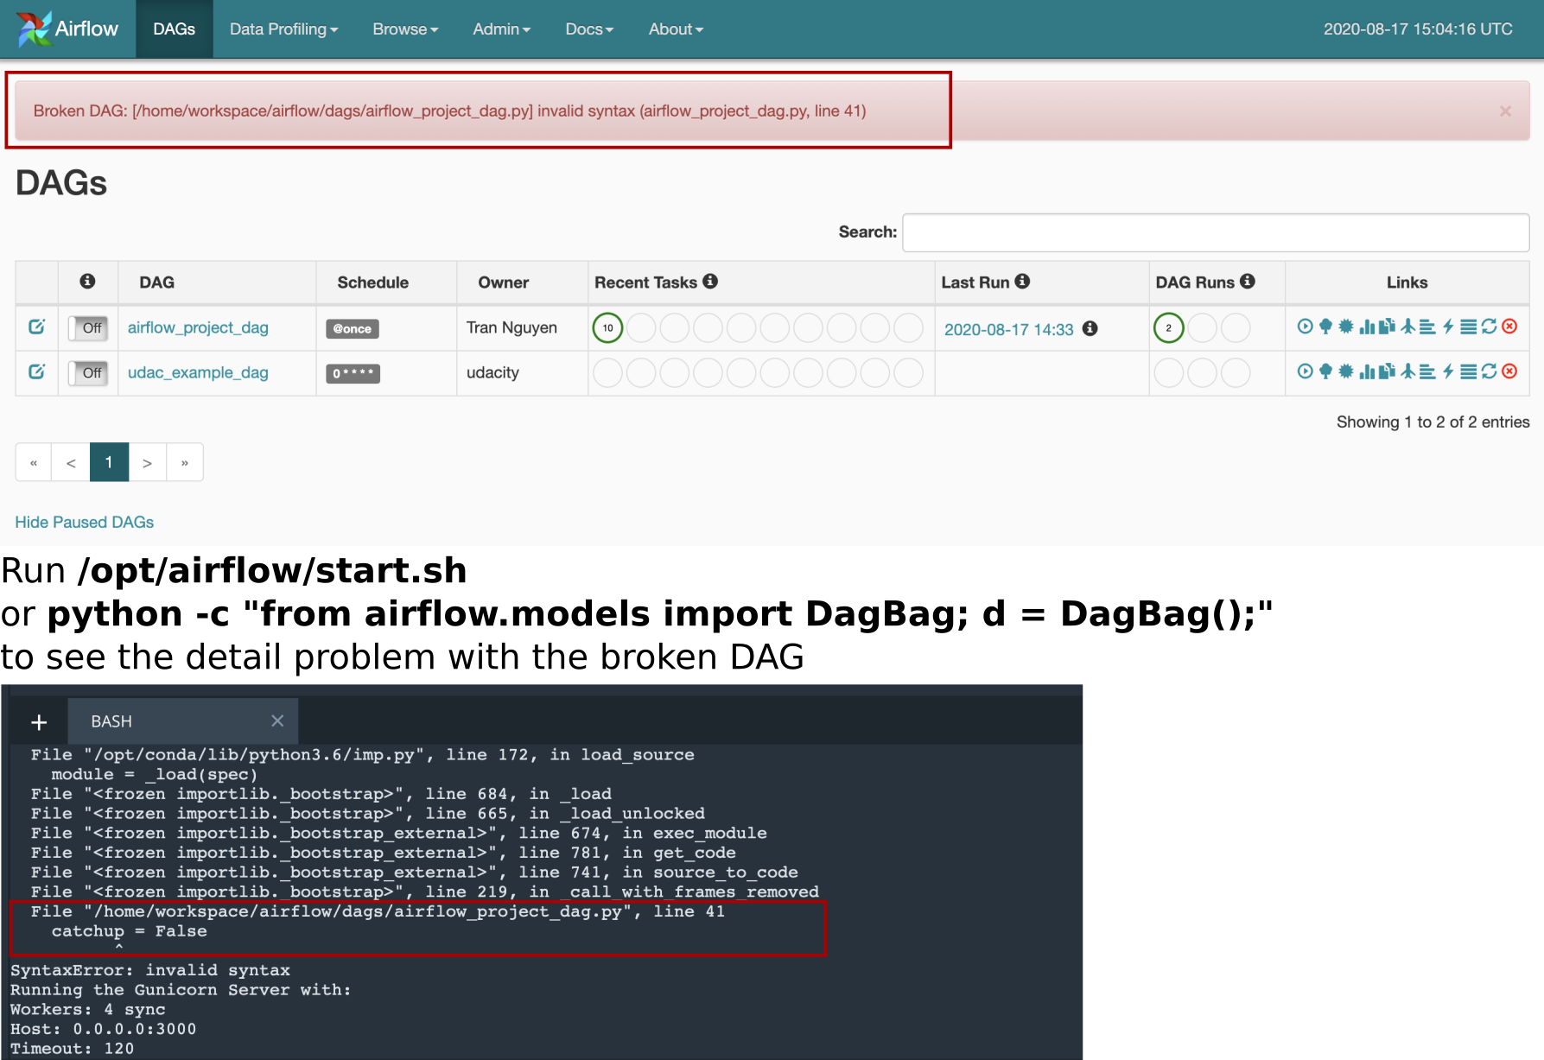This screenshot has width=1544, height=1060.
Task: Open Logs for airflow_project_dag
Action: pyautogui.click(x=1468, y=327)
